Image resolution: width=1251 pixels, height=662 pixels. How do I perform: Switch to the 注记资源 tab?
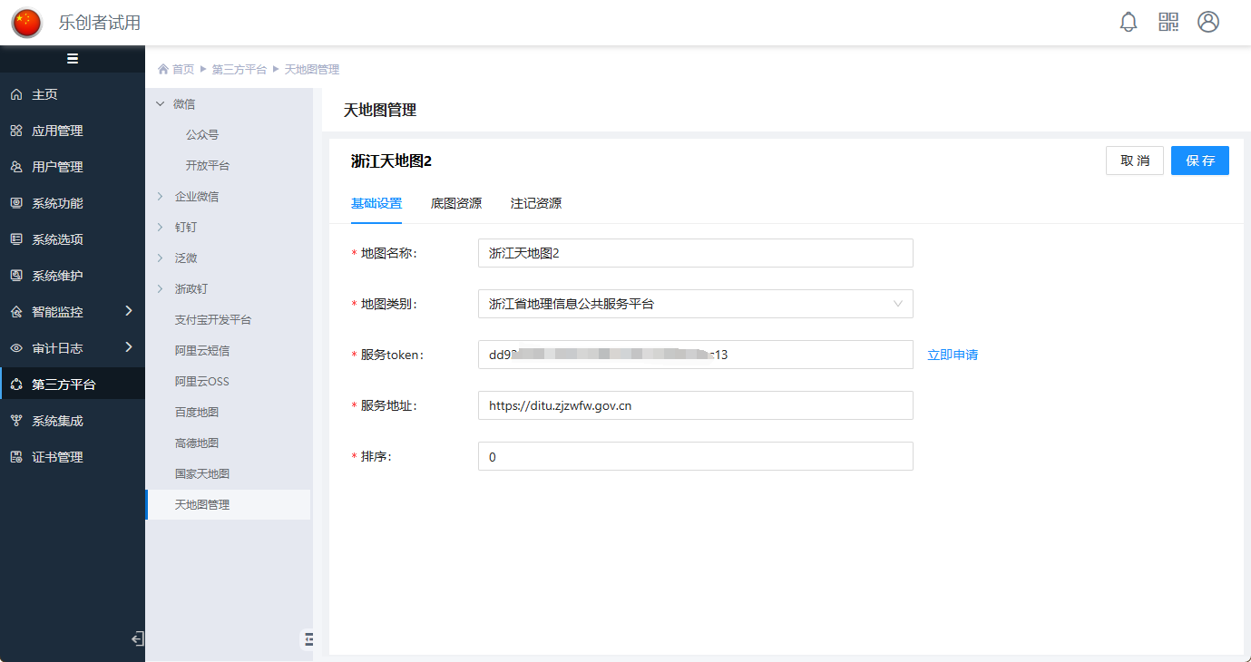pyautogui.click(x=536, y=203)
